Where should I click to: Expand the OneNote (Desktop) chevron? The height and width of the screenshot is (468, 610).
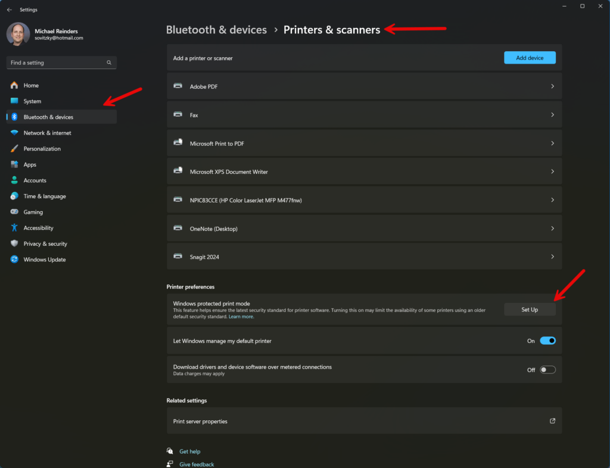pyautogui.click(x=552, y=229)
